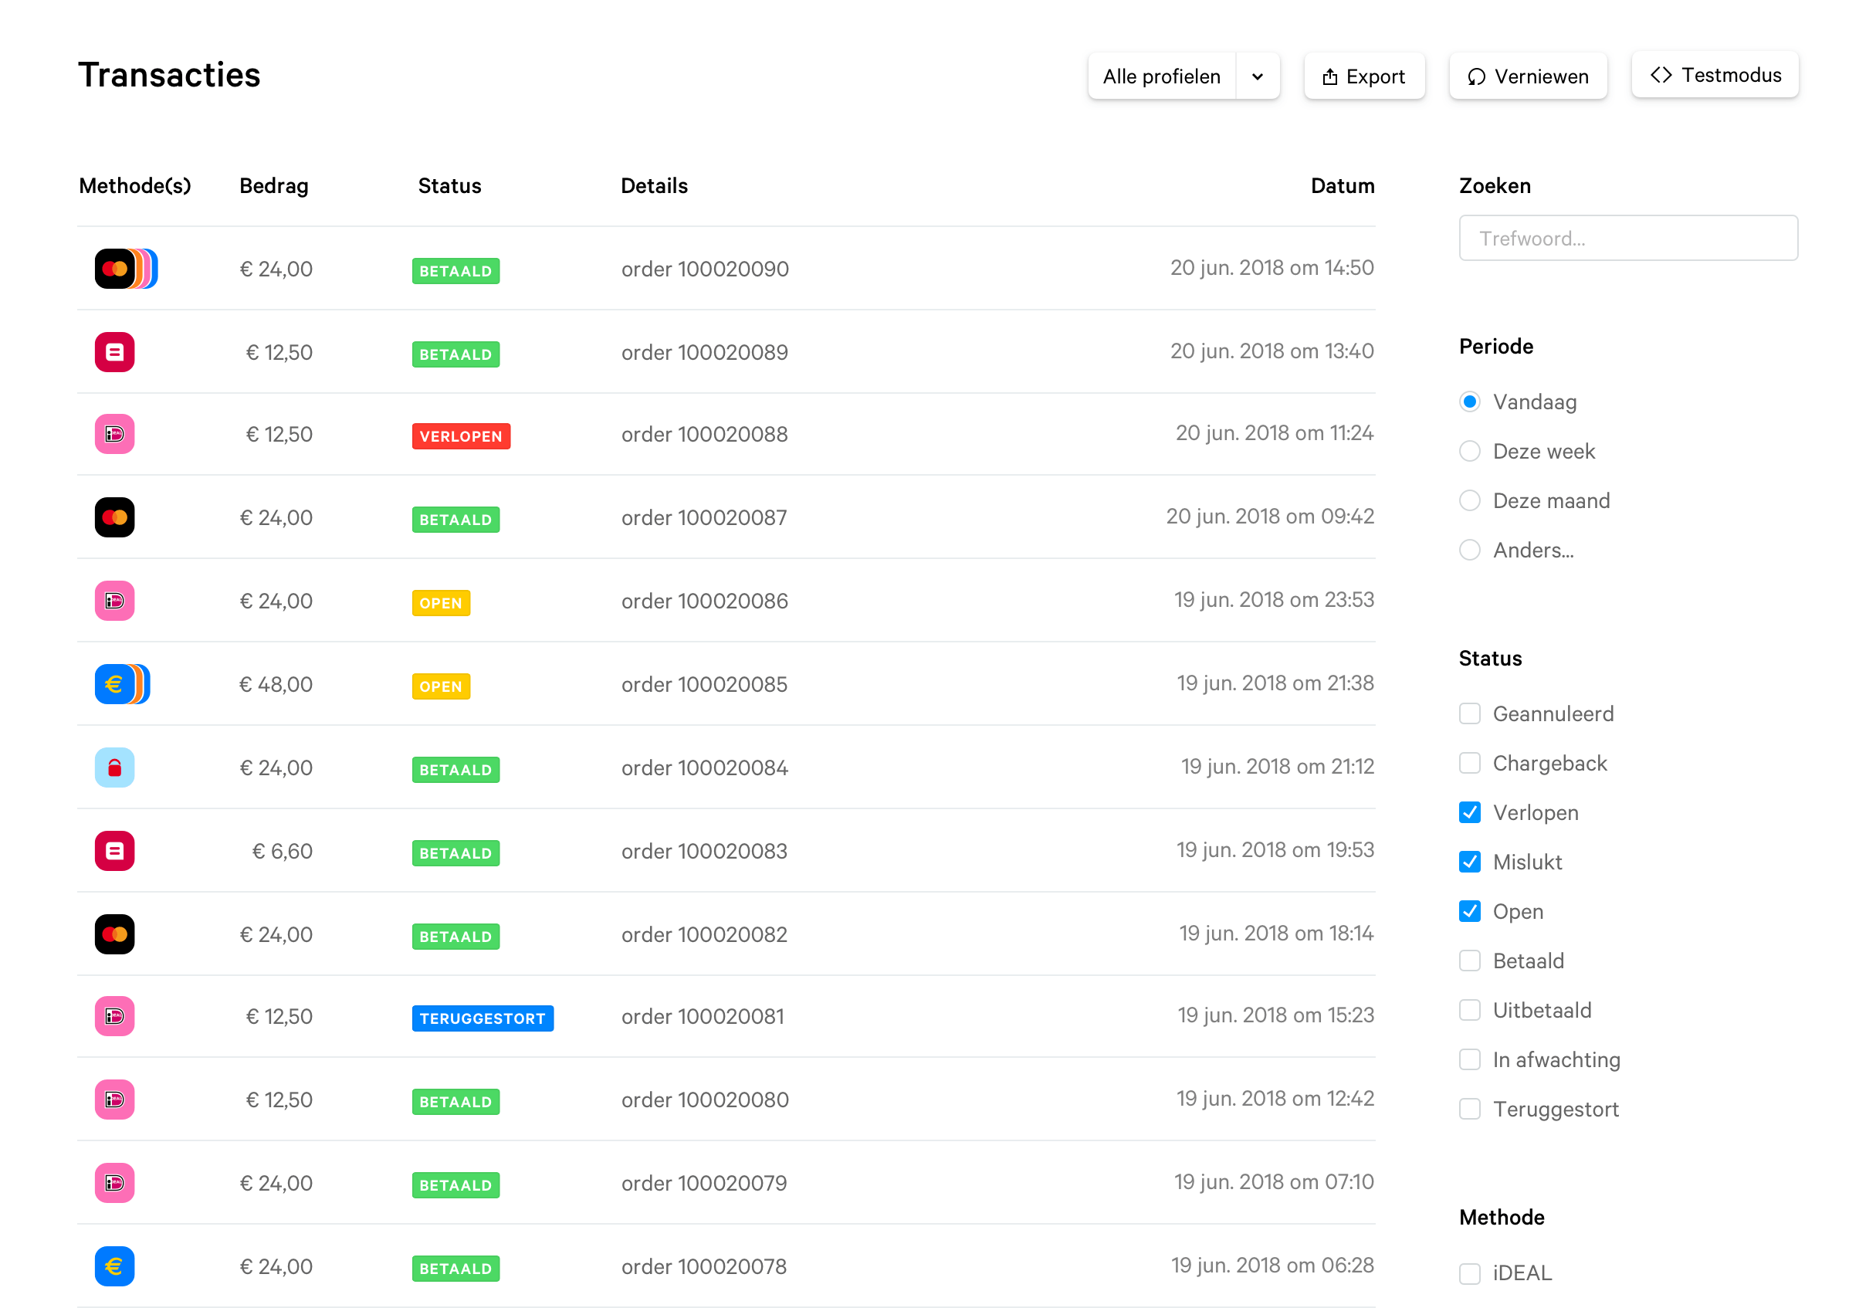Image resolution: width=1876 pixels, height=1308 pixels.
Task: Uncheck the Mislukt status filter
Action: point(1469,861)
